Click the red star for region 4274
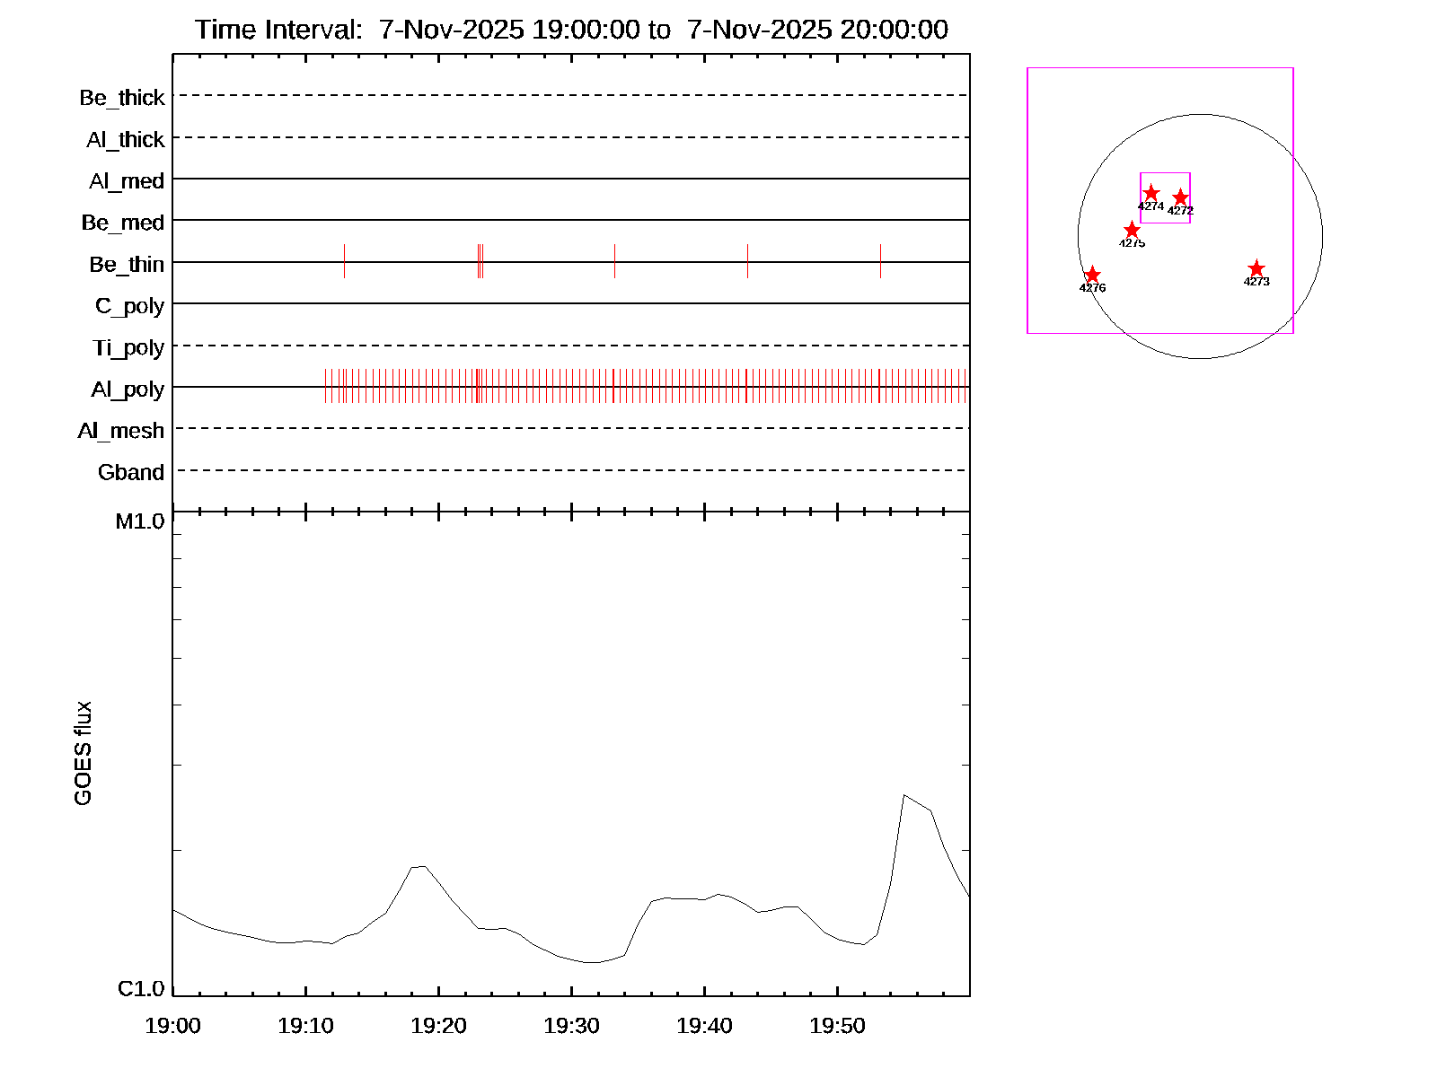 pos(1150,193)
